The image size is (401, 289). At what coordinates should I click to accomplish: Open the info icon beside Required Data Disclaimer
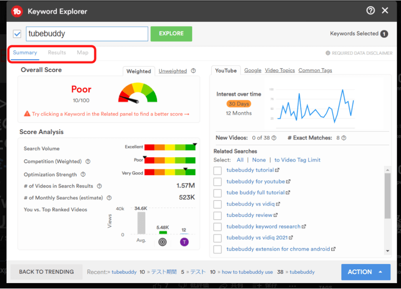pyautogui.click(x=328, y=53)
